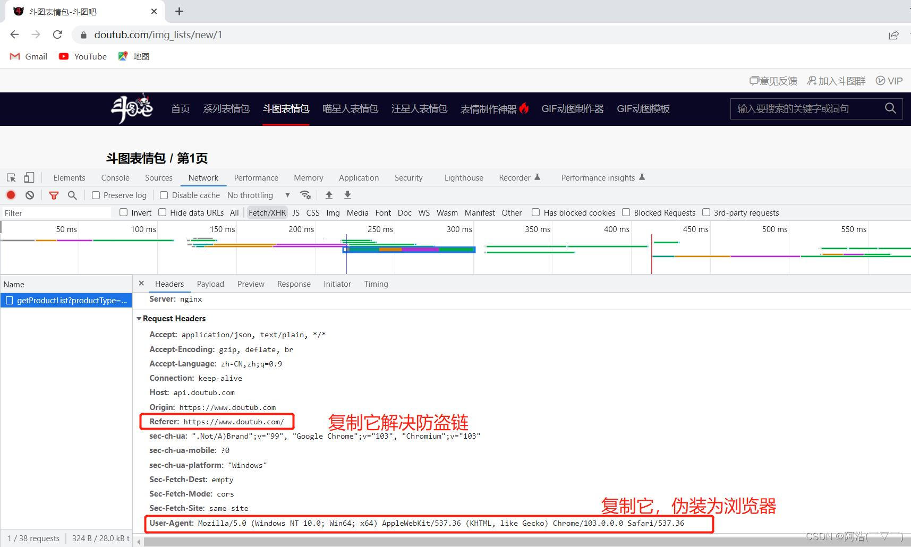Open the 地图 bookmark
This screenshot has width=911, height=547.
[134, 56]
